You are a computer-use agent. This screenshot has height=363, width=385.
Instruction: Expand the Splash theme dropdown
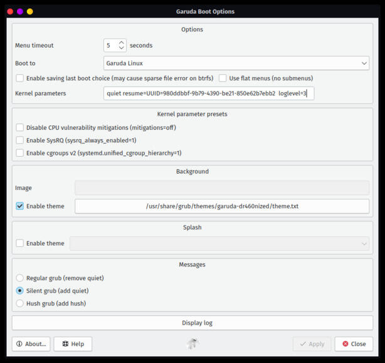[219, 243]
